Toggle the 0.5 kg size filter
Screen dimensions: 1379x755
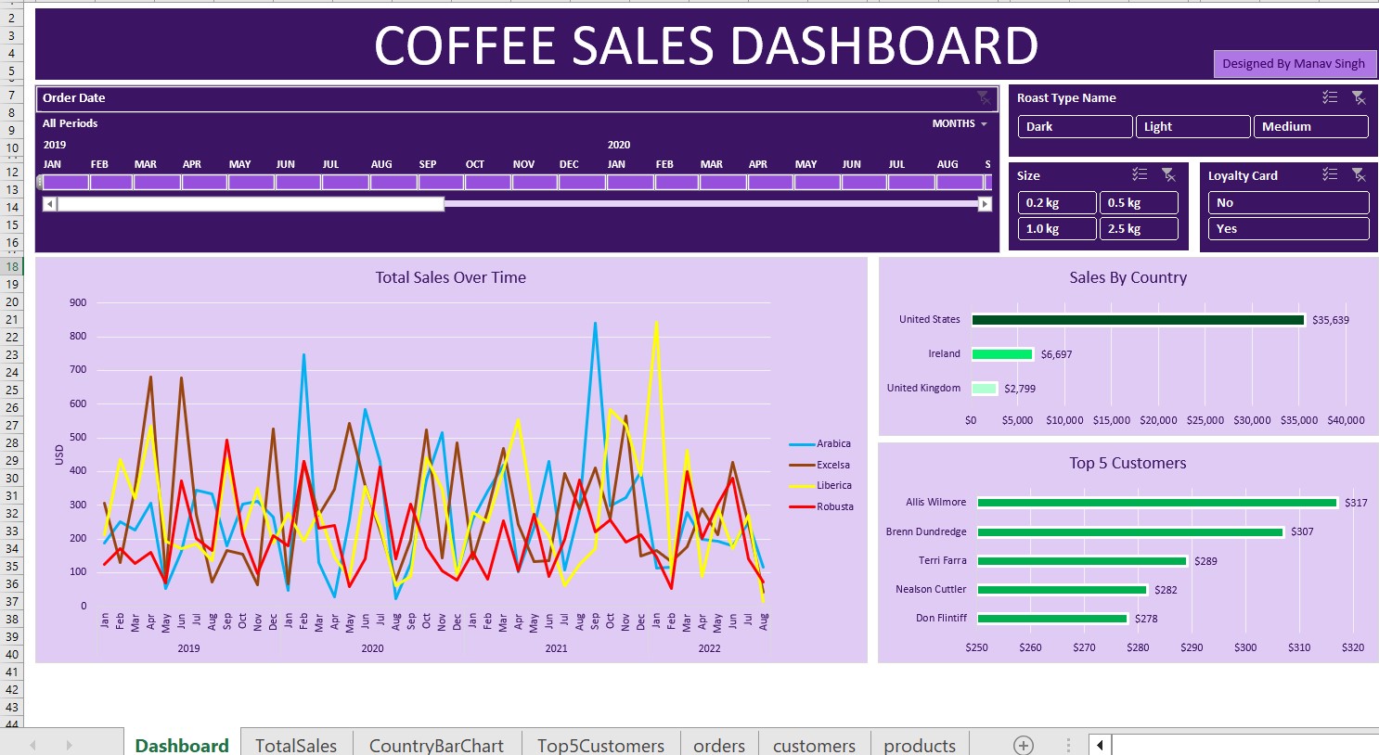click(1138, 202)
